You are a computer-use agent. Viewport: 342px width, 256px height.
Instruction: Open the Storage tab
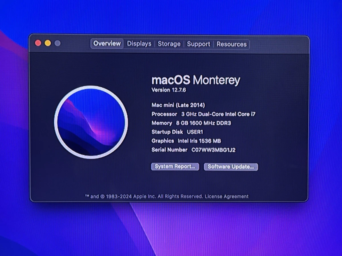169,44
